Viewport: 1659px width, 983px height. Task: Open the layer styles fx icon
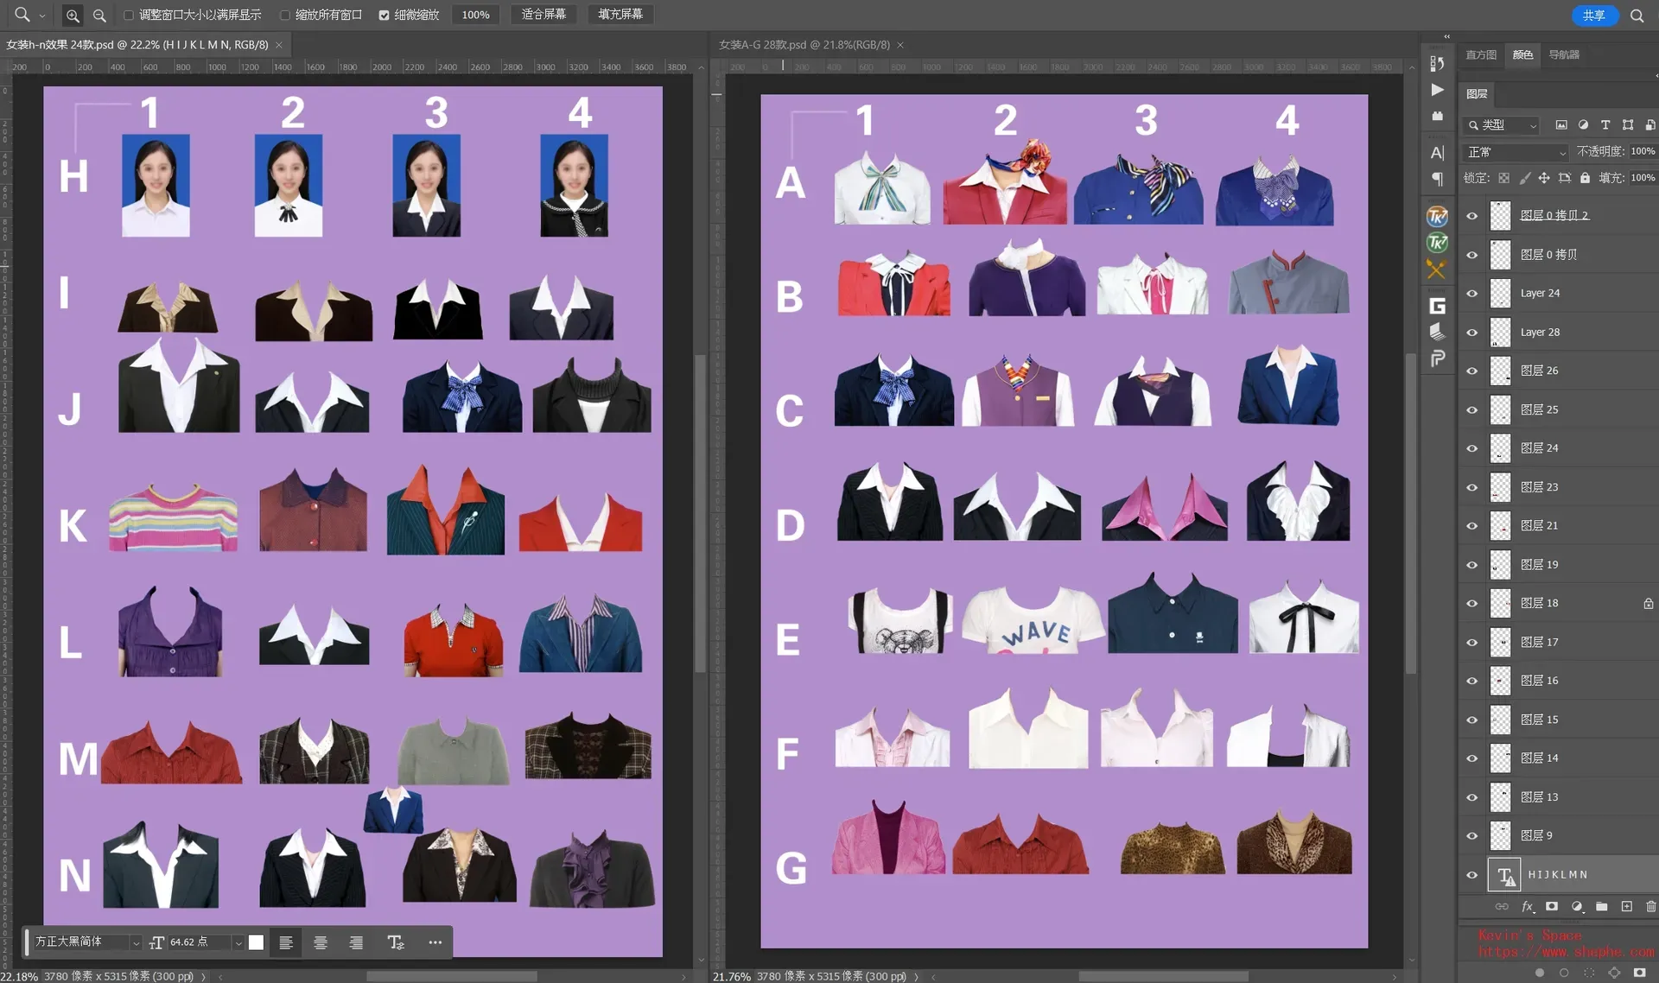coord(1527,906)
